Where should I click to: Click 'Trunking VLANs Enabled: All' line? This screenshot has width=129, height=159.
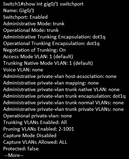coord(35,123)
